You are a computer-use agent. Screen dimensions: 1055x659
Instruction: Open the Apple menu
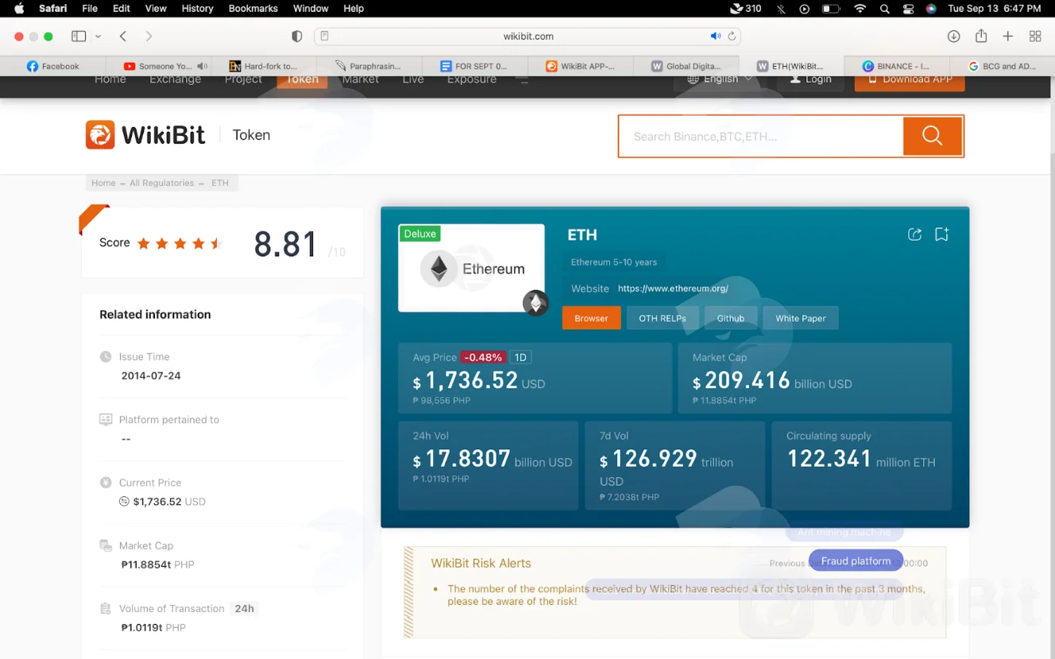19,9
